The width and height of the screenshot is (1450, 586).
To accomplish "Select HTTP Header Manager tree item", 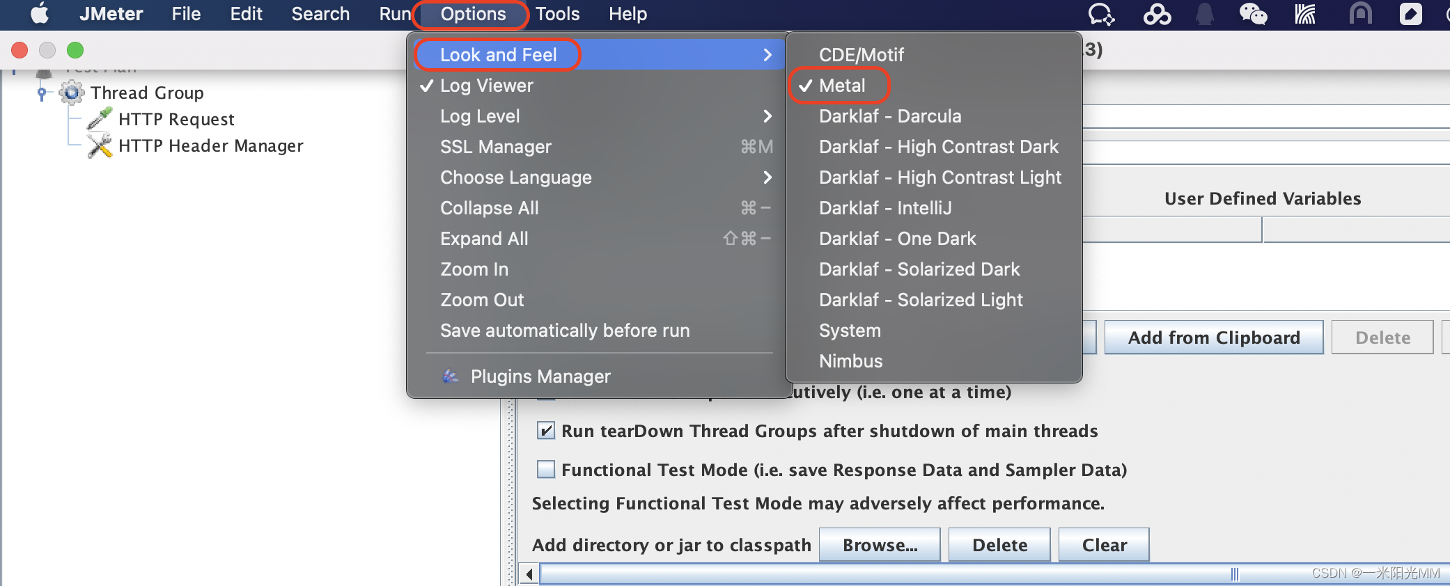I will pos(211,145).
